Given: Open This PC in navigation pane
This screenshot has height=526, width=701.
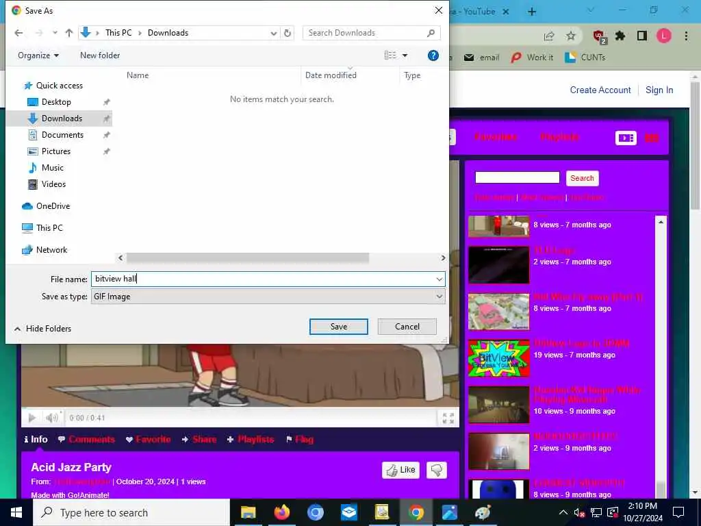Looking at the screenshot, I should [x=49, y=227].
